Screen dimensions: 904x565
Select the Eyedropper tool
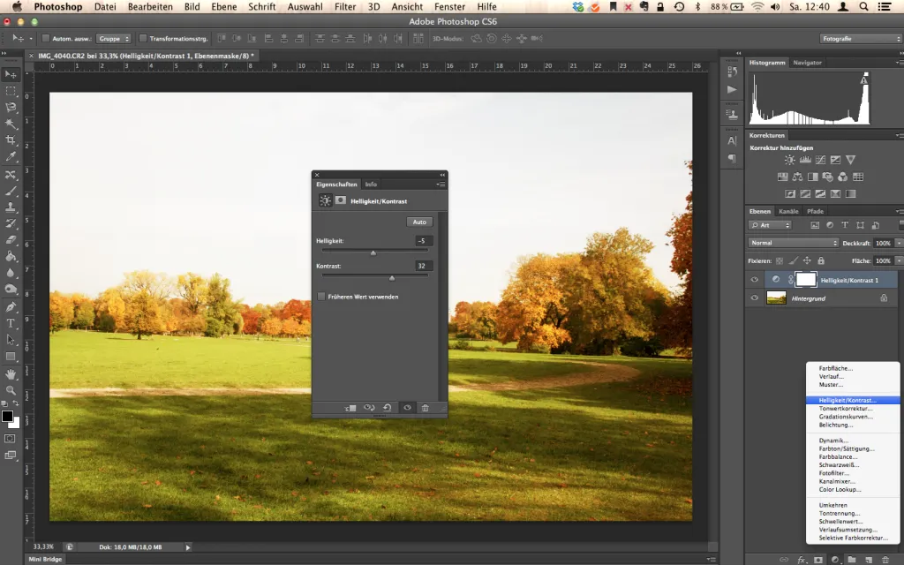11,157
